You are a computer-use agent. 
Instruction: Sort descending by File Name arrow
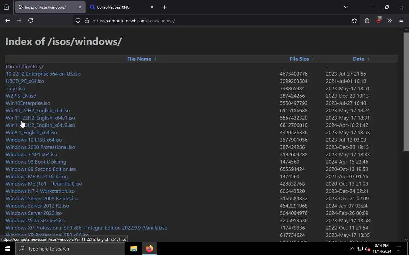click(155, 59)
